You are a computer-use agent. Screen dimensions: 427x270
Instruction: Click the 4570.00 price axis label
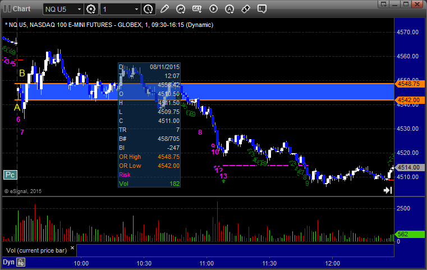pyautogui.click(x=407, y=32)
